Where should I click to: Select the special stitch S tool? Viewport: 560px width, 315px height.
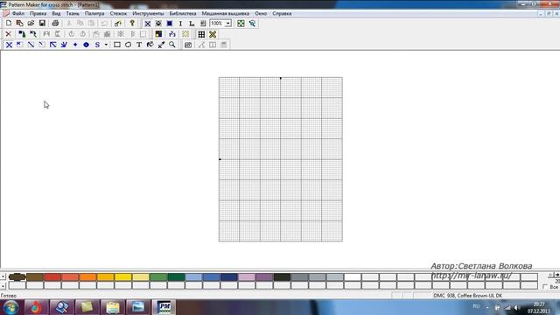(x=97, y=45)
